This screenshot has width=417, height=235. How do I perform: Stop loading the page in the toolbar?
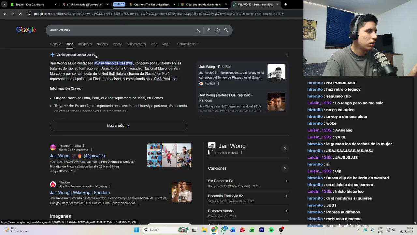tap(20, 14)
